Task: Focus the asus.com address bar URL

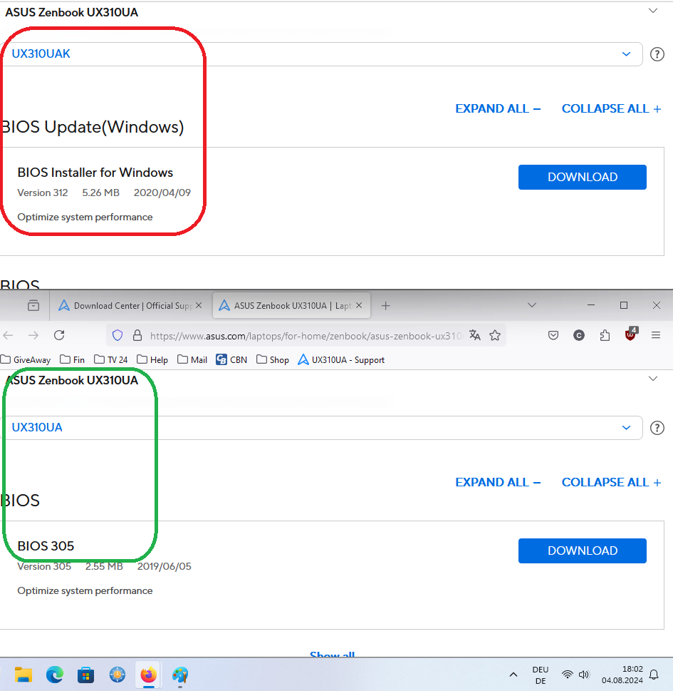Action: point(306,336)
